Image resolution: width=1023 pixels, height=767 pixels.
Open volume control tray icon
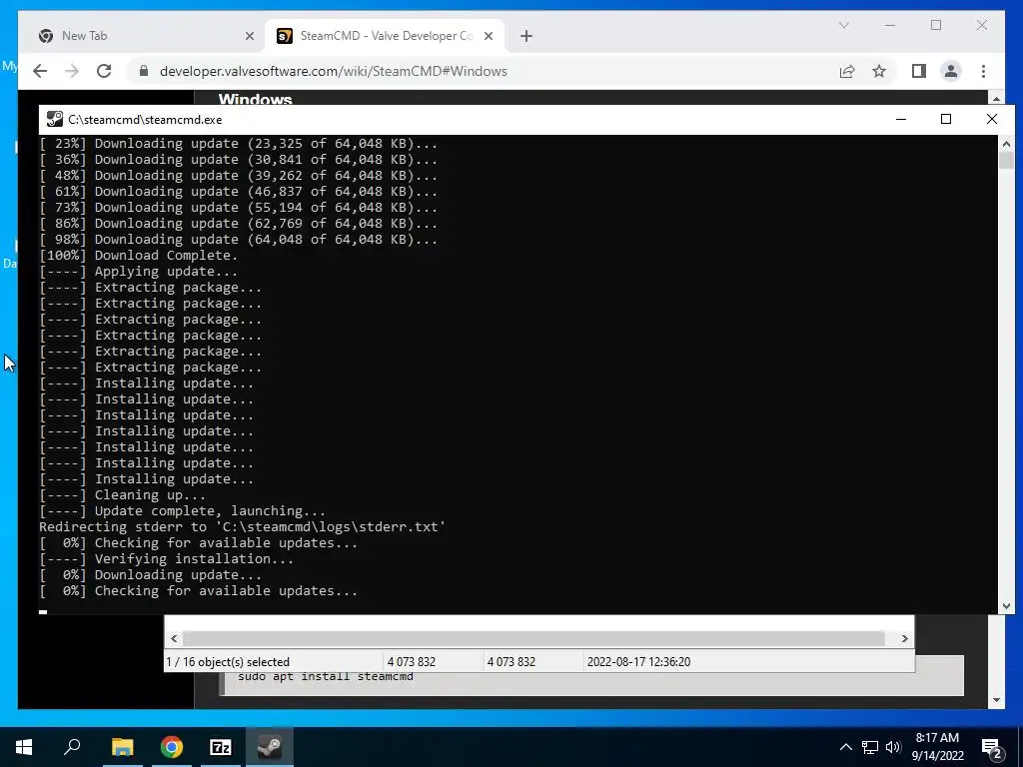click(x=893, y=747)
